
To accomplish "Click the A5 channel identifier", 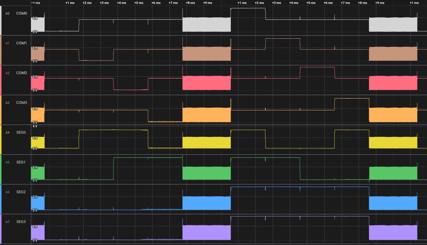I will click(7, 162).
